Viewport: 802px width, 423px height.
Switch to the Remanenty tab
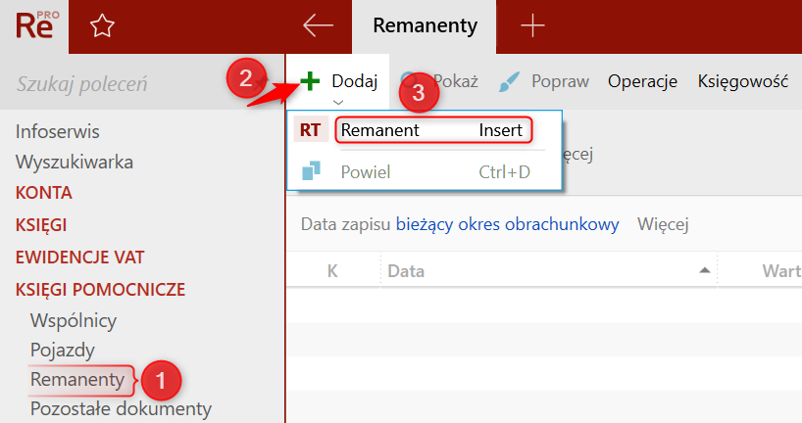pyautogui.click(x=425, y=26)
